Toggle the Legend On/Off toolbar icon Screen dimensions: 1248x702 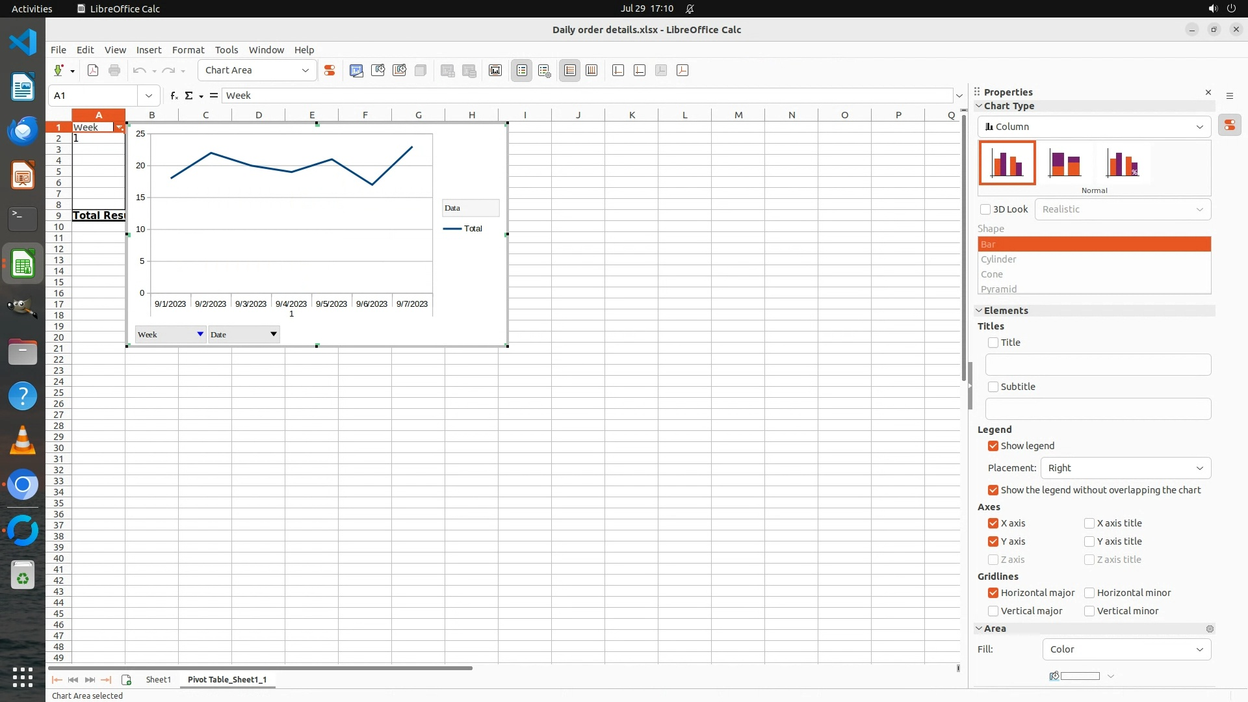522,70
